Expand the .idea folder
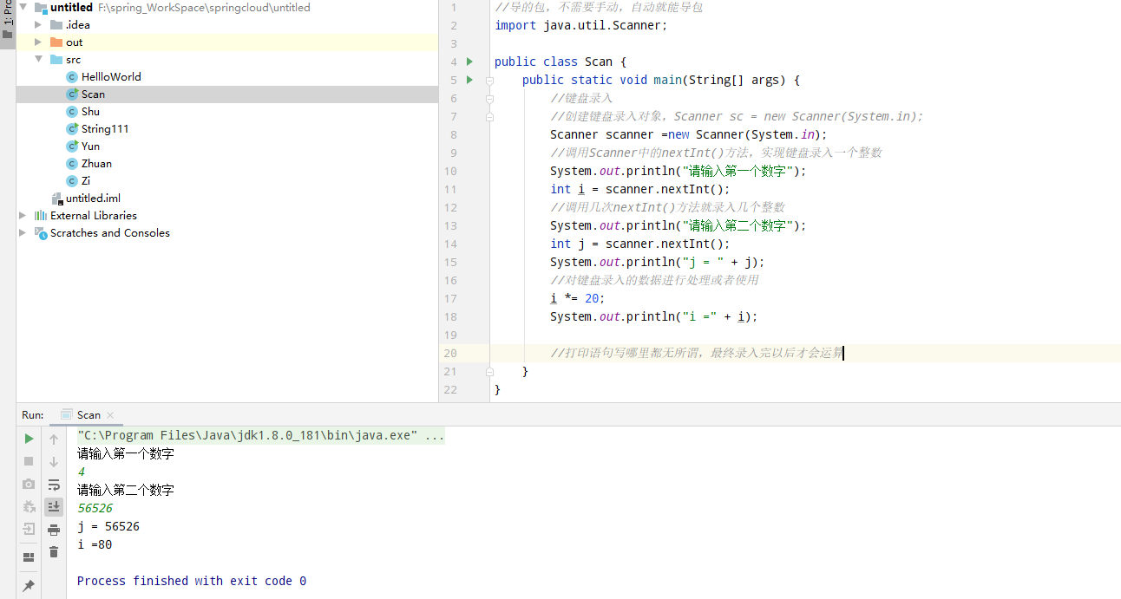The width and height of the screenshot is (1121, 599). tap(38, 25)
